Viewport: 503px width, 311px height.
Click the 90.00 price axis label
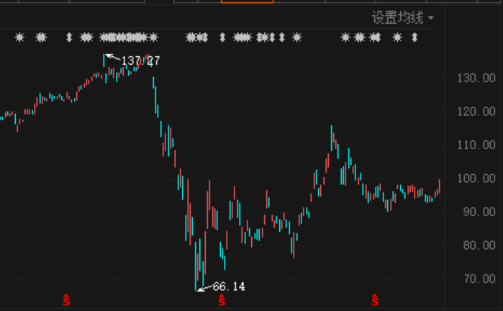(x=479, y=212)
